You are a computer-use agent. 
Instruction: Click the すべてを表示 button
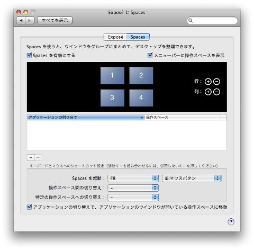click(x=55, y=21)
